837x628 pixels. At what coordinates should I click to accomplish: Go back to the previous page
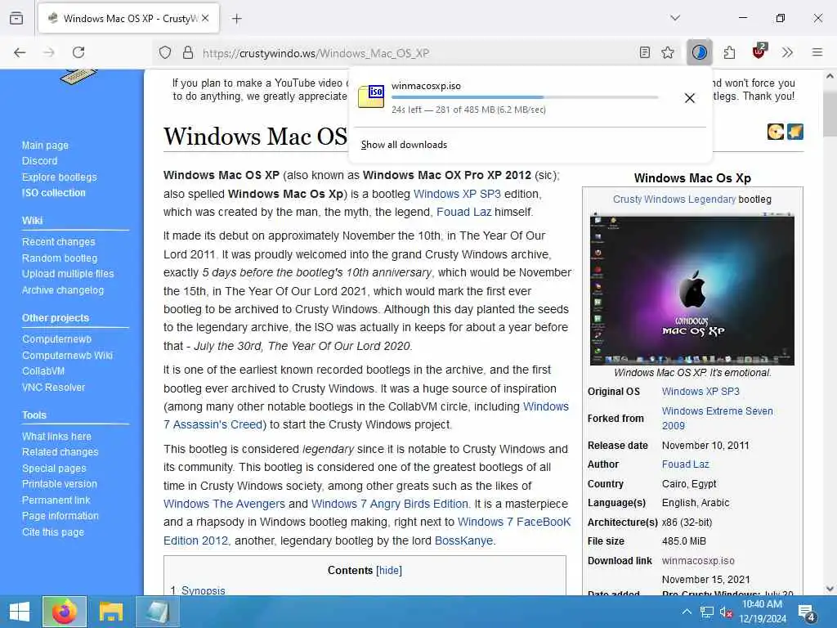coord(20,52)
